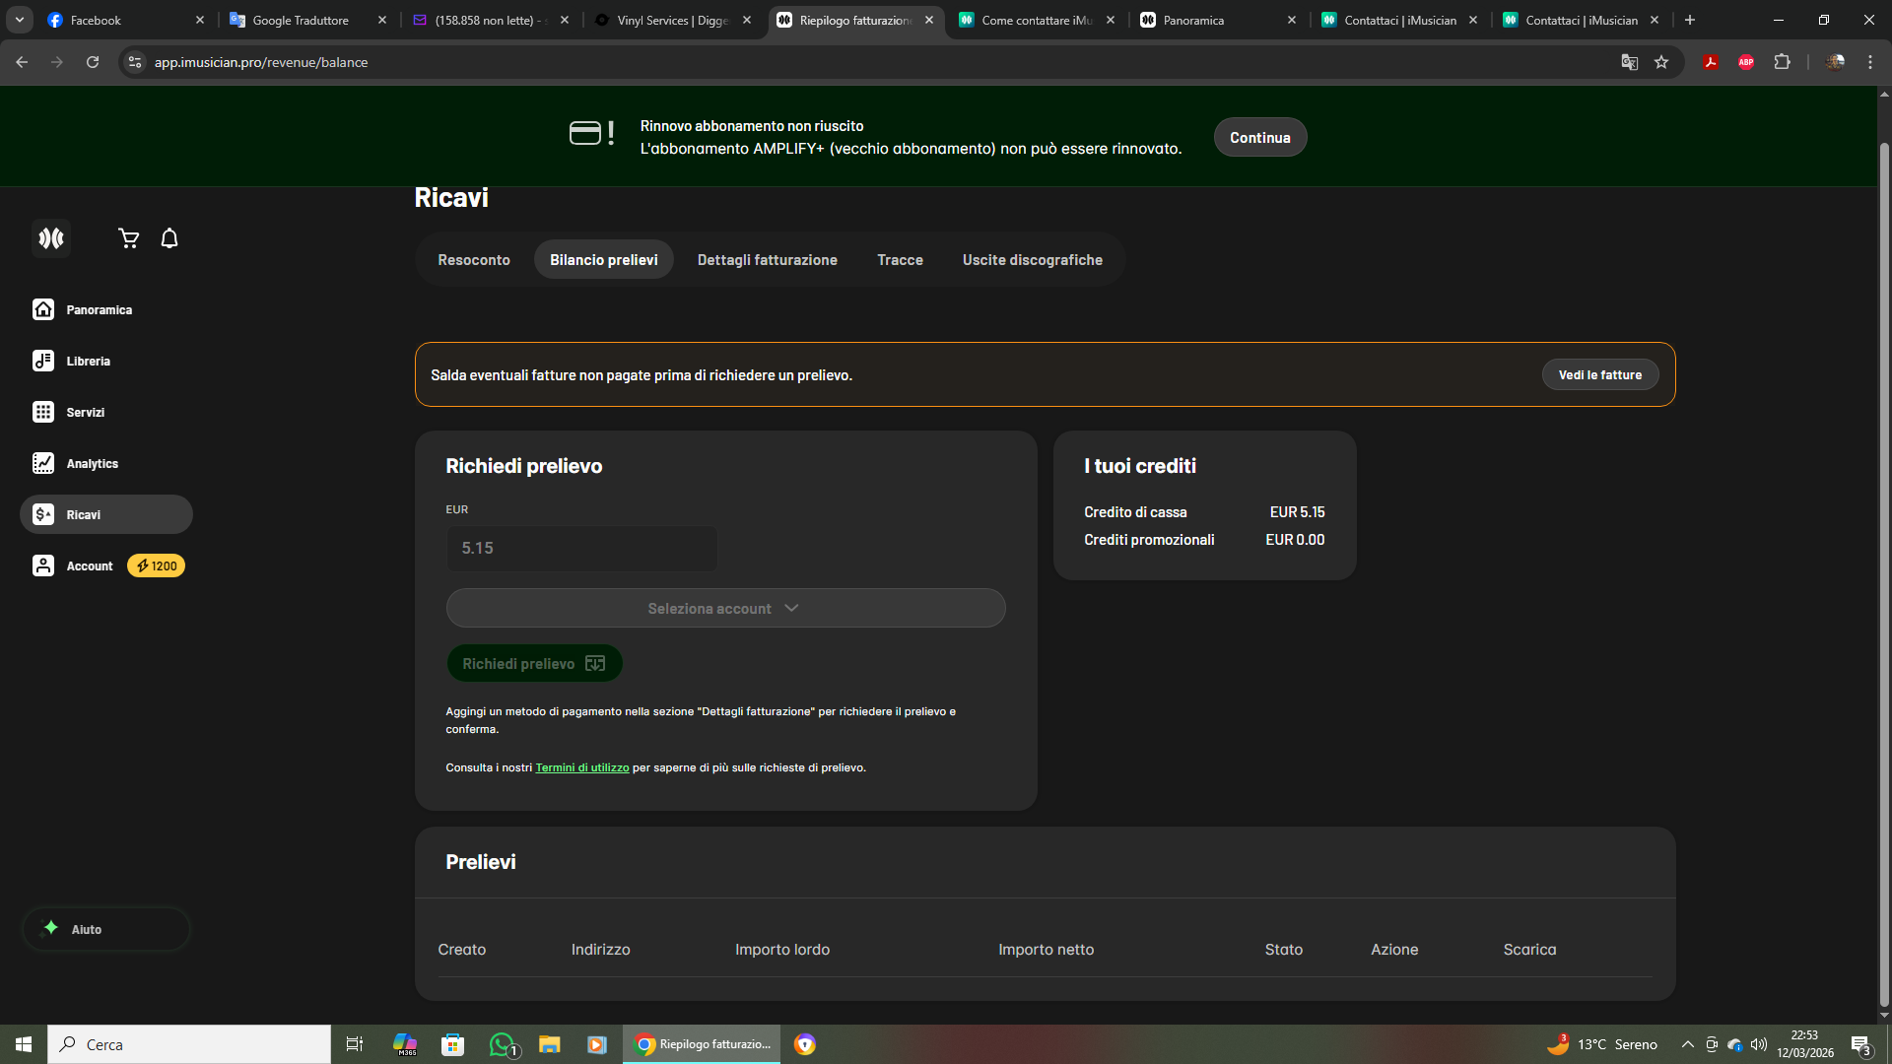Bookmark page with star icon
Image resolution: width=1892 pixels, height=1064 pixels.
(x=1661, y=62)
